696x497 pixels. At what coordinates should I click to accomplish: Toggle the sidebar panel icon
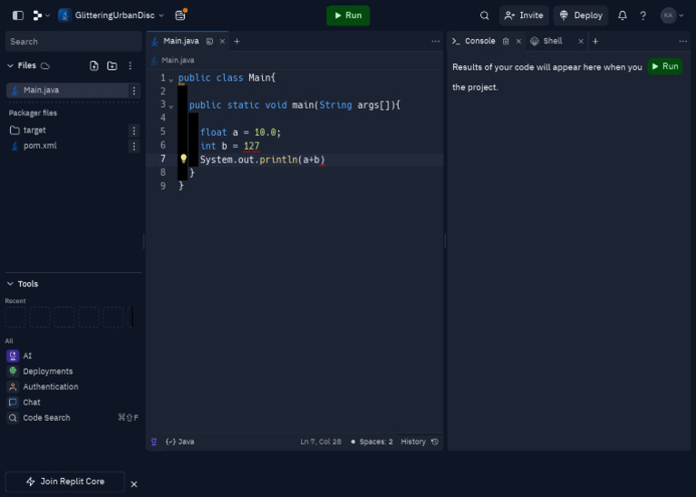point(18,15)
